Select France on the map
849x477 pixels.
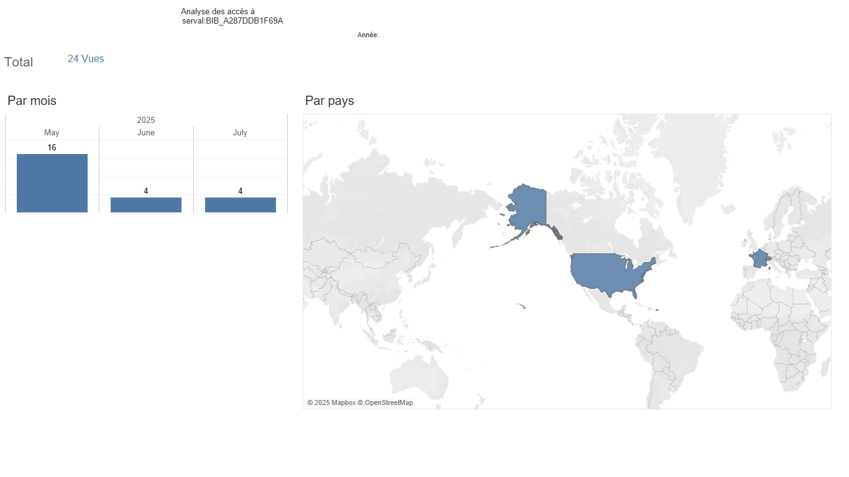pos(758,259)
